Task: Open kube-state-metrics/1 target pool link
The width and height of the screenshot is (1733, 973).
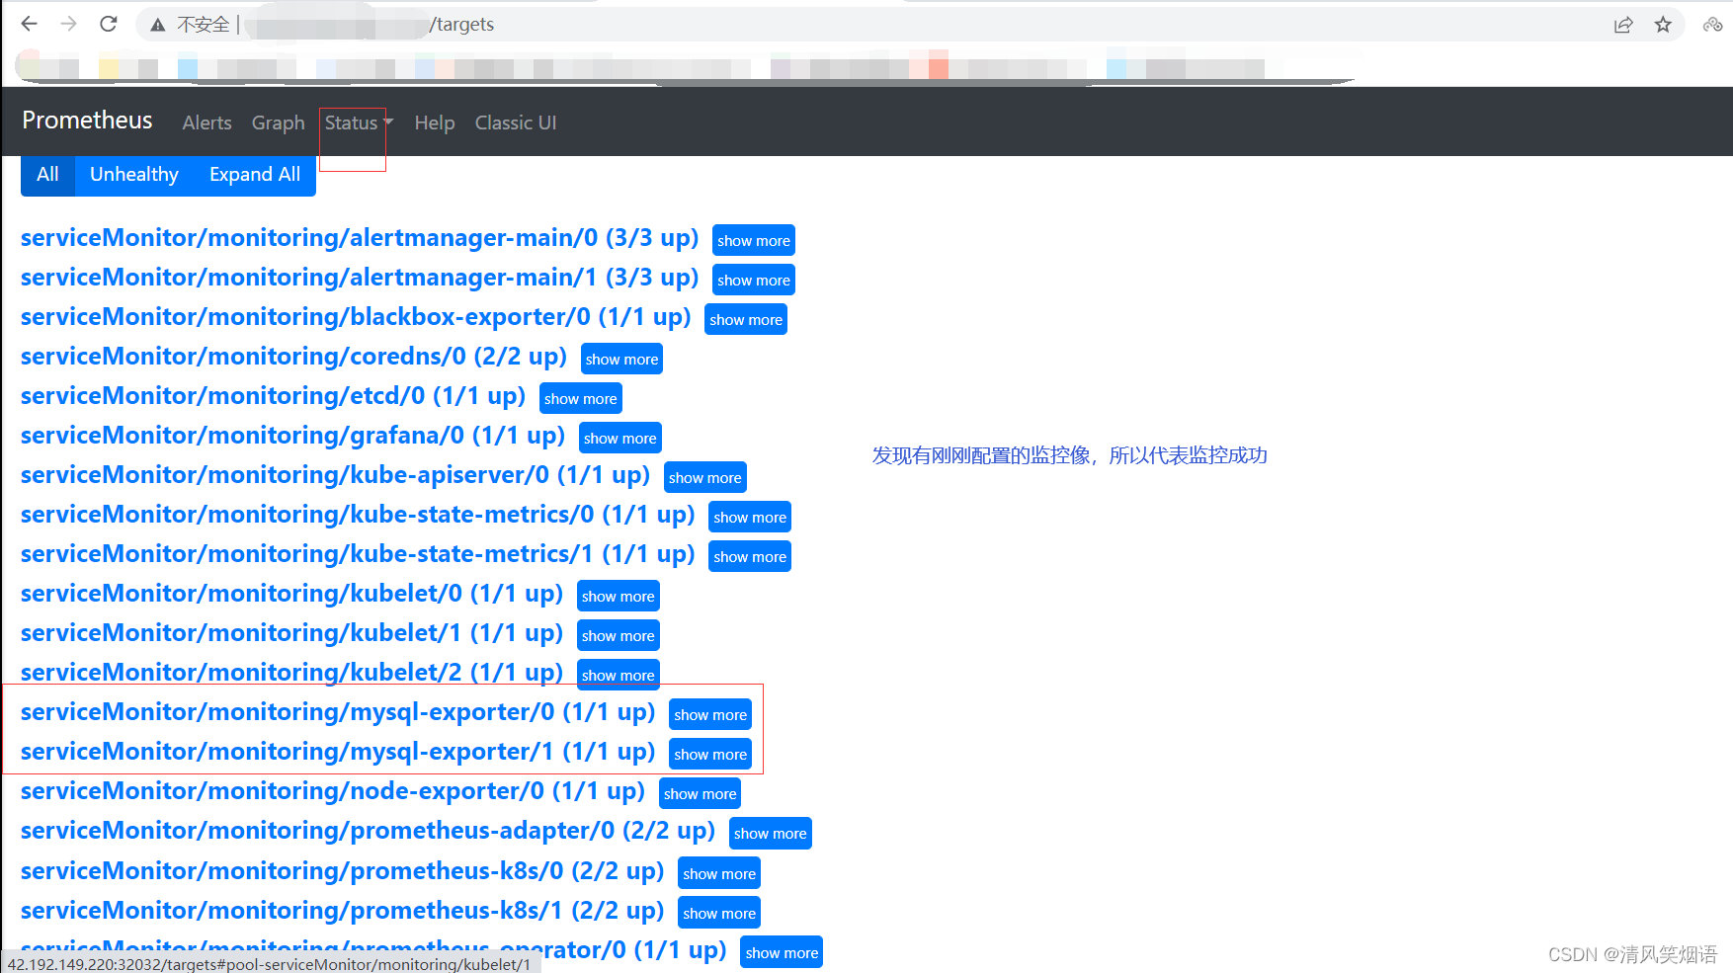Action: tap(358, 554)
